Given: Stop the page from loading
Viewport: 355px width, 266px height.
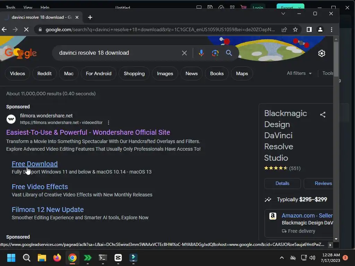Looking at the screenshot, I should pos(26,29).
